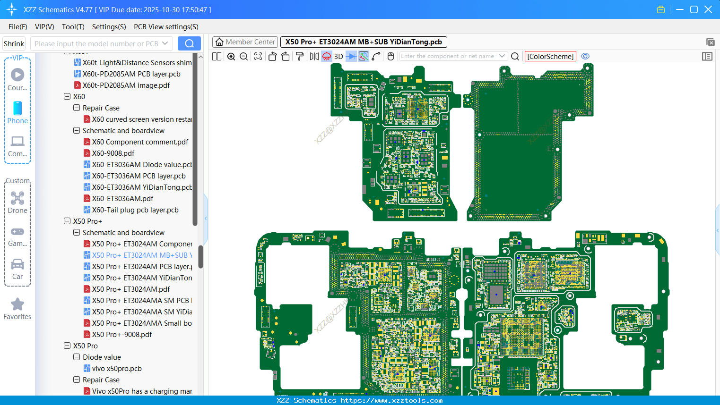The height and width of the screenshot is (405, 720).
Task: Open the PCB View settings(S) menu
Action: coord(166,27)
